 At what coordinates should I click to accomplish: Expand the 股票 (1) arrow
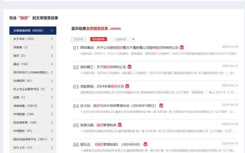click(52, 98)
